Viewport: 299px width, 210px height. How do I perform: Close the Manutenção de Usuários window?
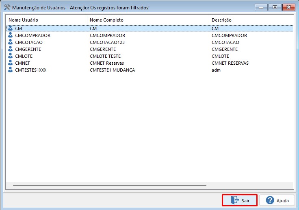click(289, 7)
